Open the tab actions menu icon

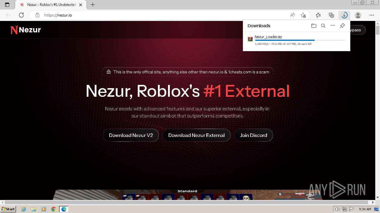pyautogui.click(x=7, y=5)
